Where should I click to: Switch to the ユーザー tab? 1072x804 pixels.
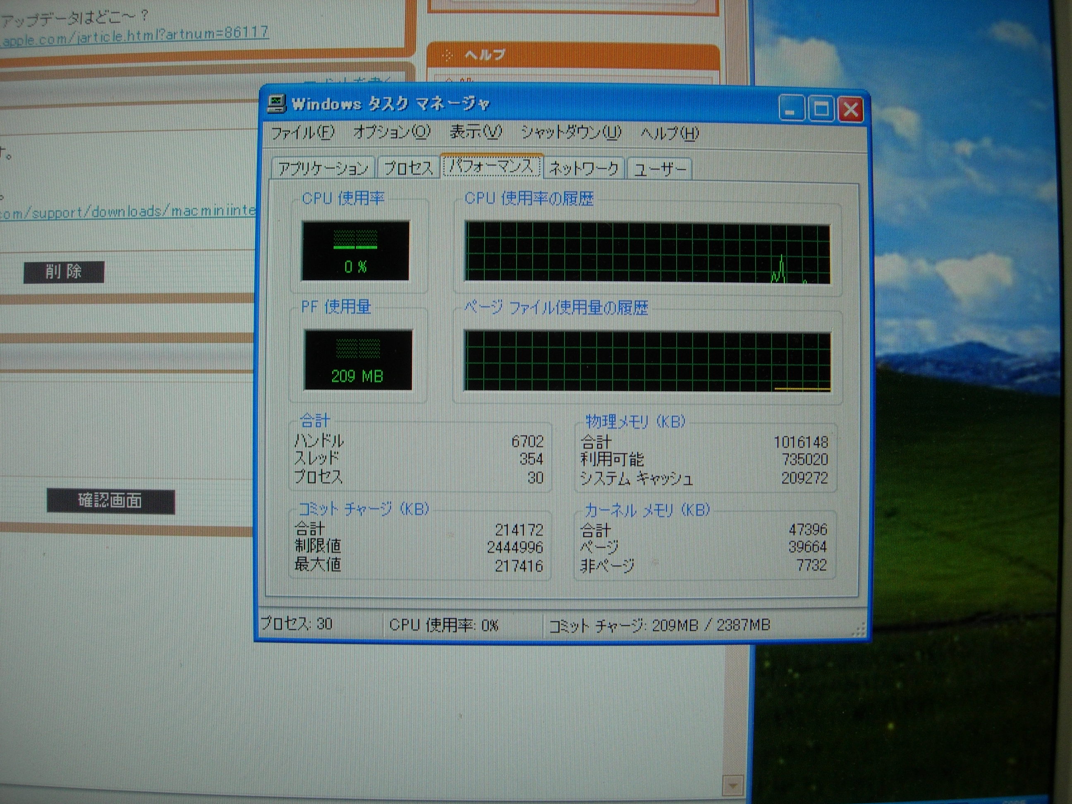[660, 169]
